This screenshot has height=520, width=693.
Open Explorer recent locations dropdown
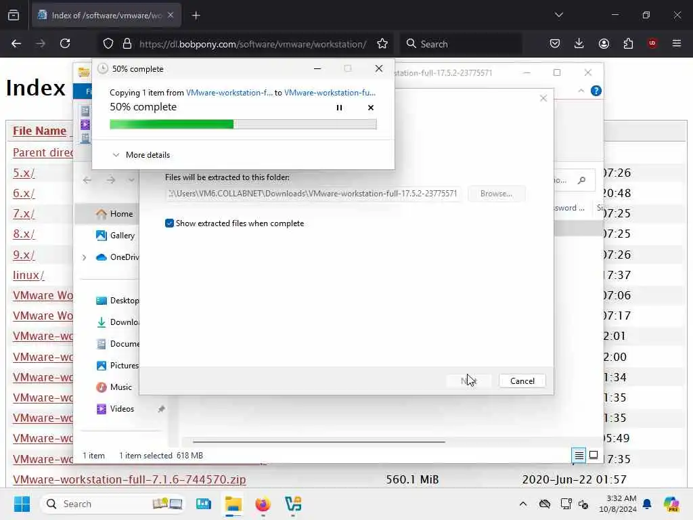pos(131,180)
